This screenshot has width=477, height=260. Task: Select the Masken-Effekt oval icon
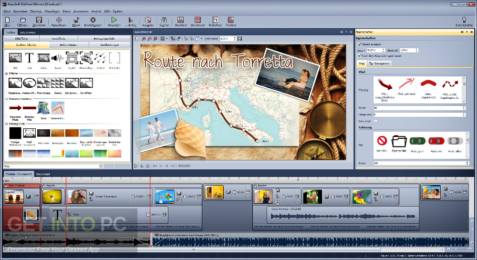pyautogui.click(x=30, y=83)
